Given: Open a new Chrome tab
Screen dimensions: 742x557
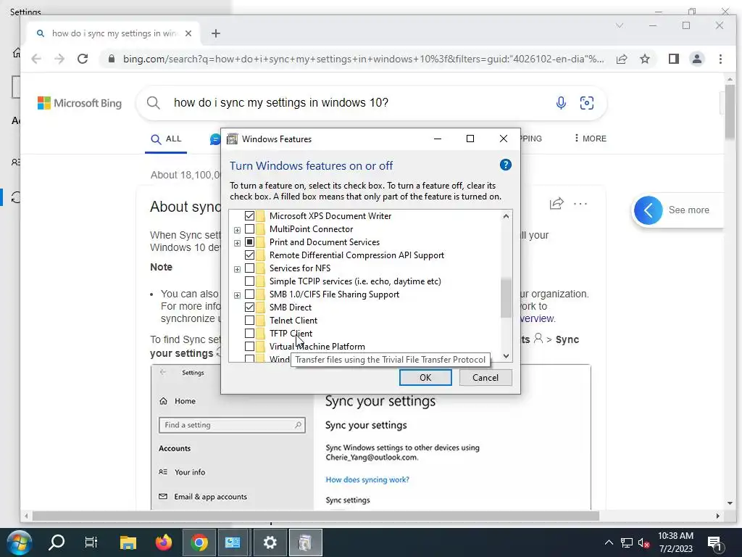Looking at the screenshot, I should [x=216, y=33].
